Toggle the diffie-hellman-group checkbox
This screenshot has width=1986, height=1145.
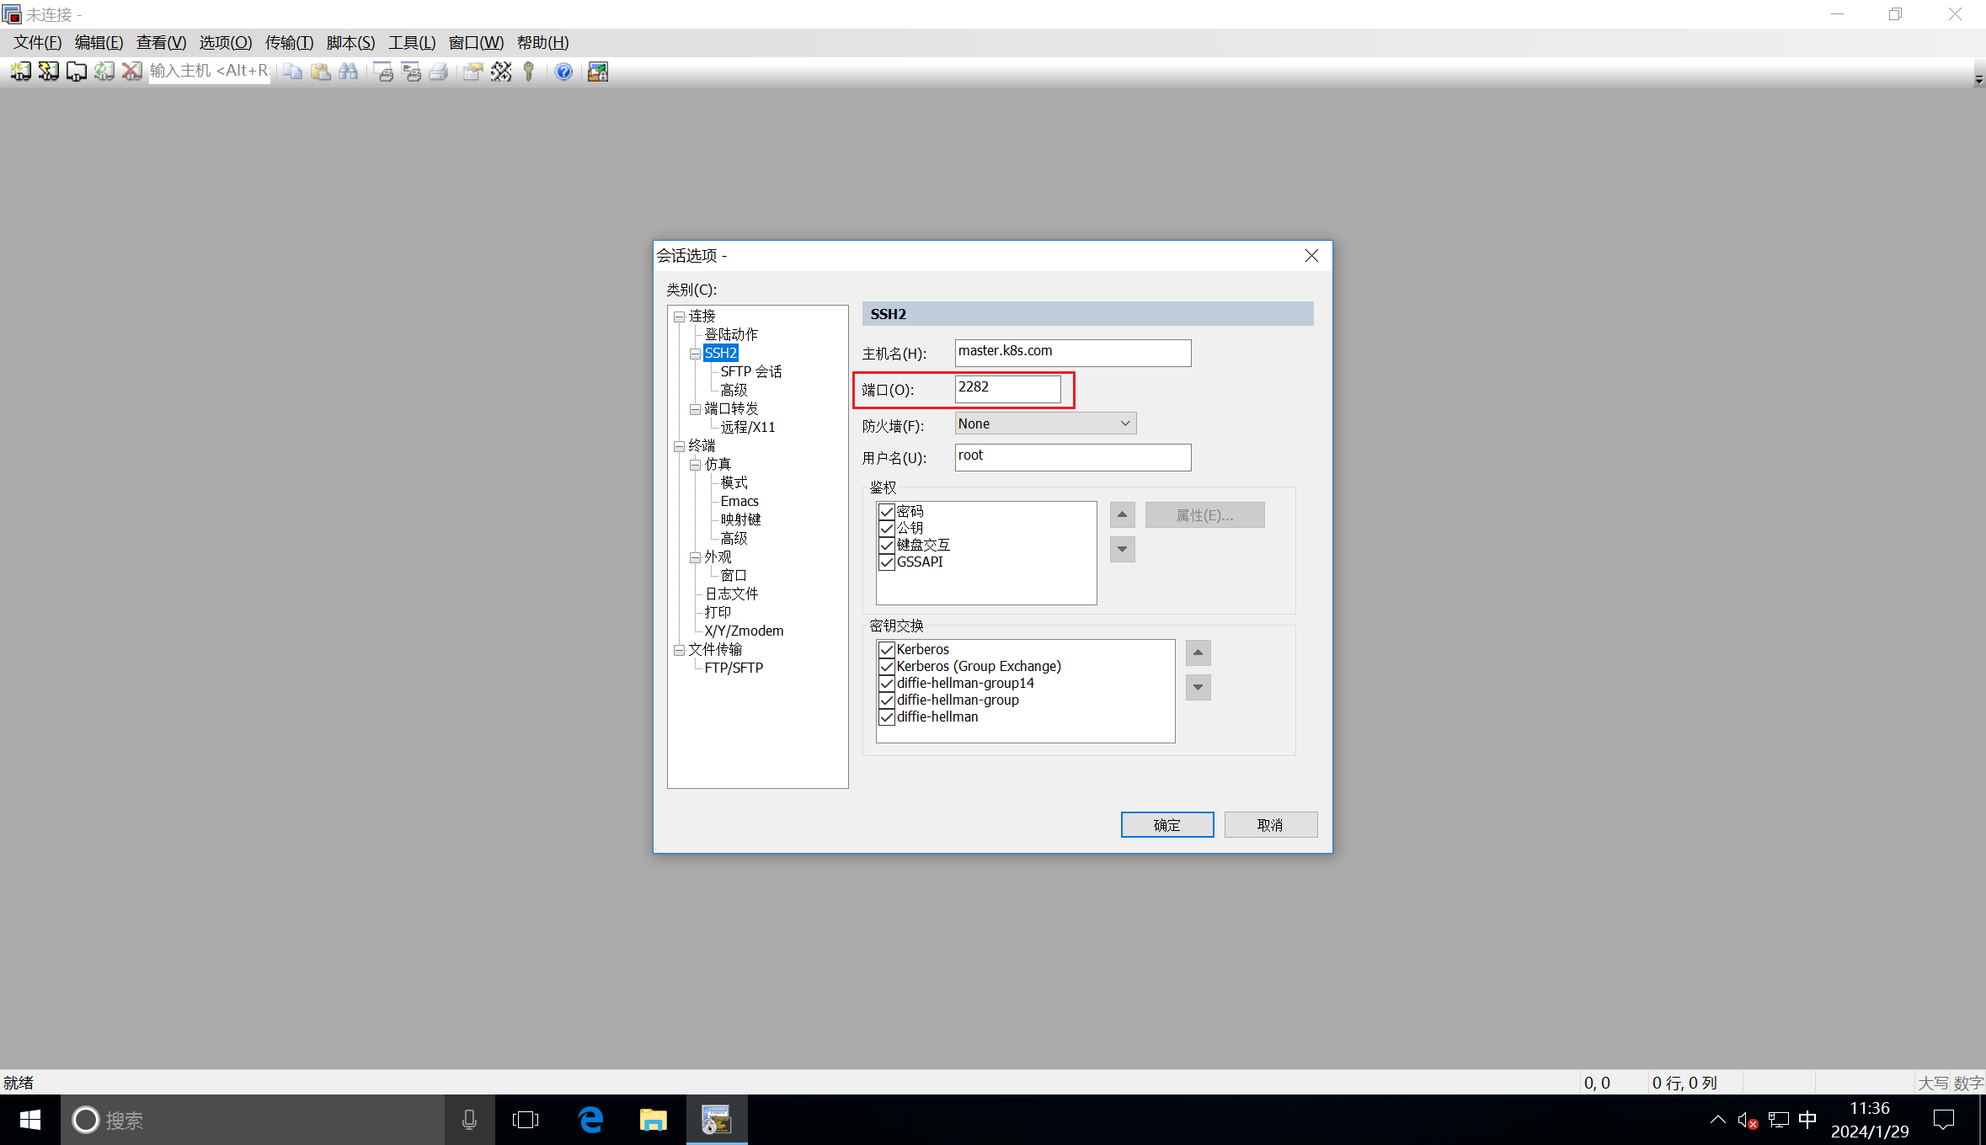[x=886, y=700]
